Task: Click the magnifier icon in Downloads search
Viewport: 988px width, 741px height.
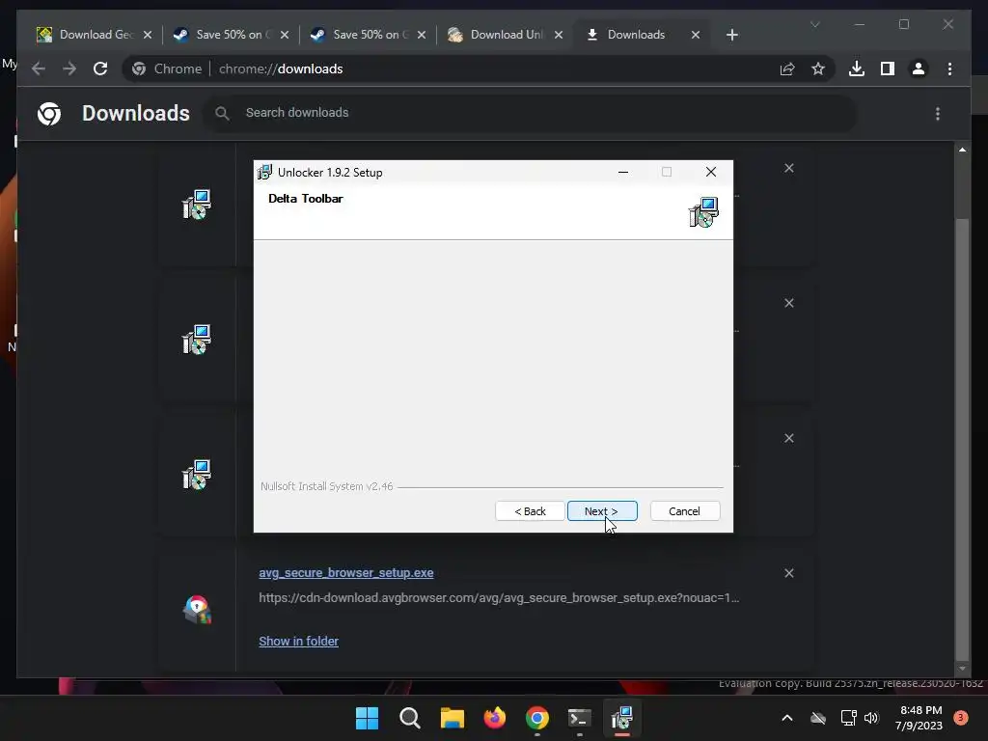Action: [x=222, y=113]
